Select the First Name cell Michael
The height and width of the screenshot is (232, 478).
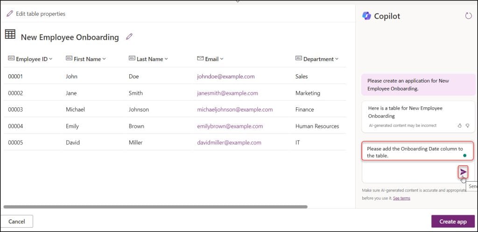[75, 109]
